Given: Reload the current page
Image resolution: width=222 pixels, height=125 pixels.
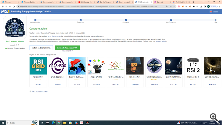Looking at the screenshot, I should pyautogui.click(x=10, y=7).
